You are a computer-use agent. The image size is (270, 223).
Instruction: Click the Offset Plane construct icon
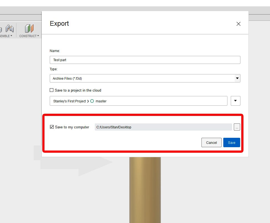pyautogui.click(x=29, y=28)
